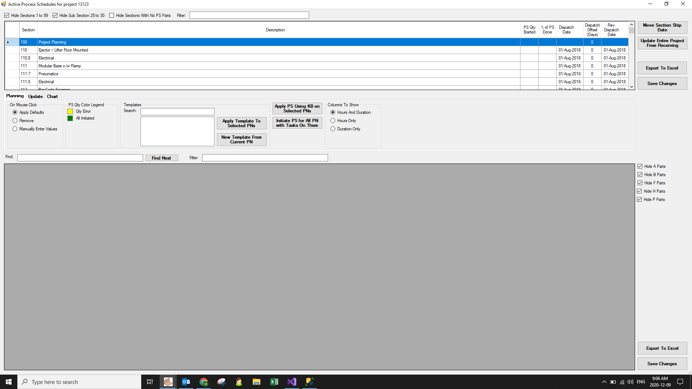Open File Explorer from the taskbar
The width and height of the screenshot is (692, 389).
[x=256, y=382]
